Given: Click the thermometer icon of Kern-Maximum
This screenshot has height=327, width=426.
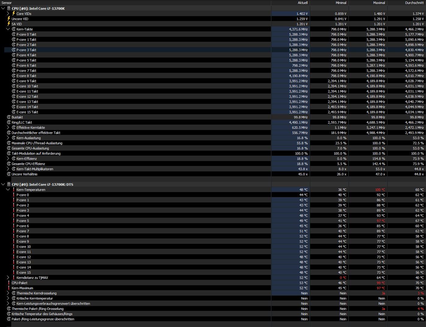Looking at the screenshot, I should tap(9, 288).
